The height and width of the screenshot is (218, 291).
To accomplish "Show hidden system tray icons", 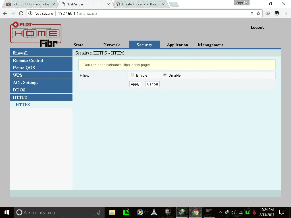I will [x=220, y=212].
